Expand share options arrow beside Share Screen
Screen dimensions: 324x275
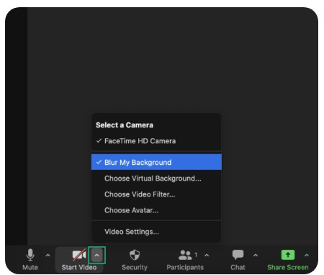point(307,256)
